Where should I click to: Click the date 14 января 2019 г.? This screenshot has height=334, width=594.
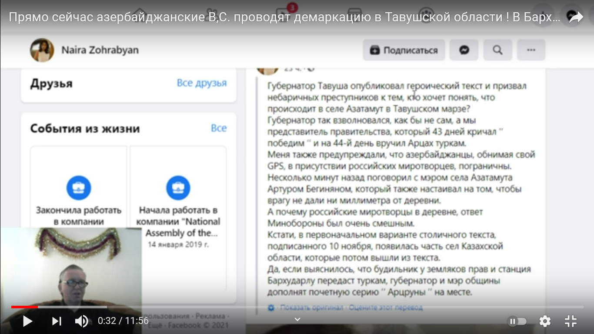(178, 244)
